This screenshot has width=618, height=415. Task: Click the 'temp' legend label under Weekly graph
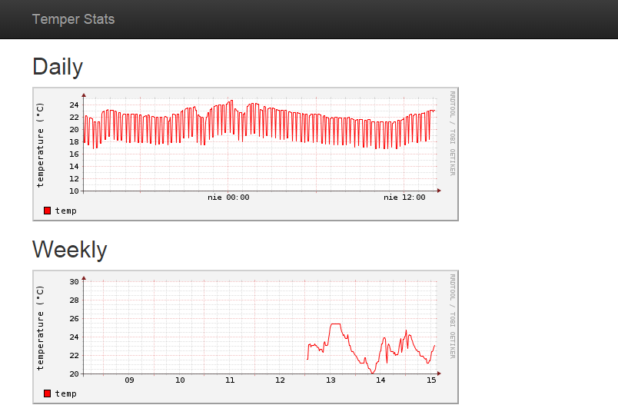point(66,393)
